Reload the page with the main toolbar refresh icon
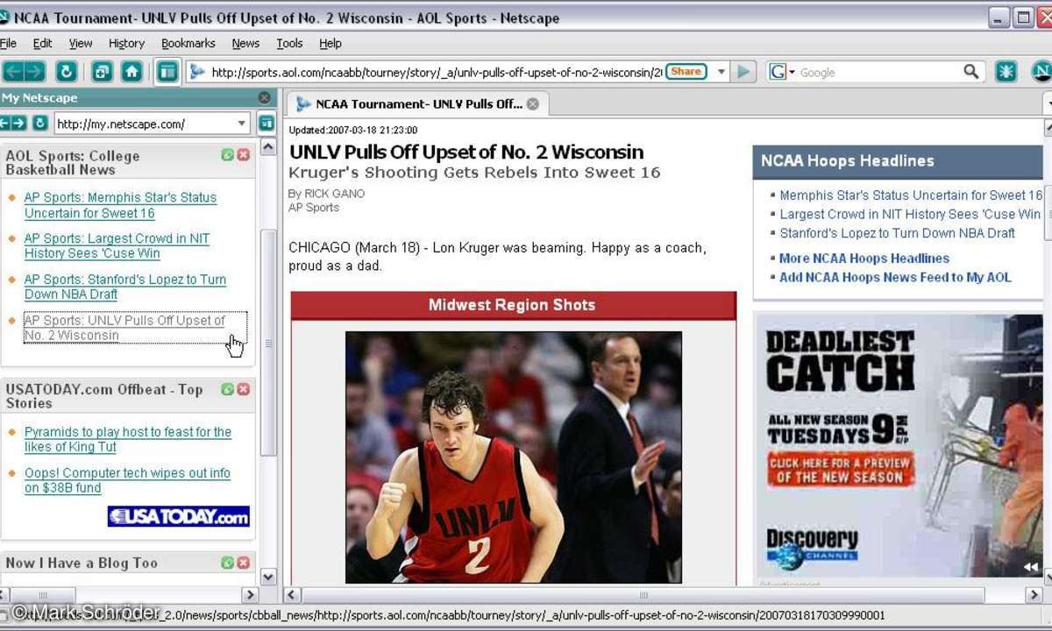The width and height of the screenshot is (1052, 631). coord(67,72)
